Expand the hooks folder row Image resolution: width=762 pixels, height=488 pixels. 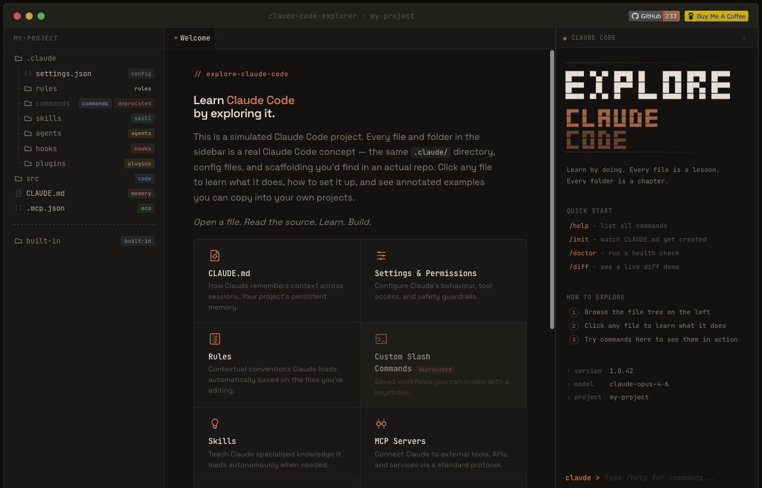click(x=84, y=149)
